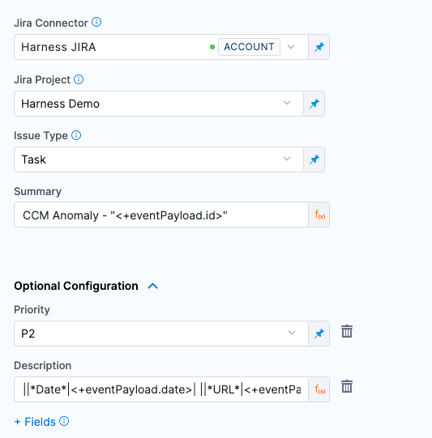Click the expression f(x) icon beside Summary field
This screenshot has width=432, height=438.
319,215
